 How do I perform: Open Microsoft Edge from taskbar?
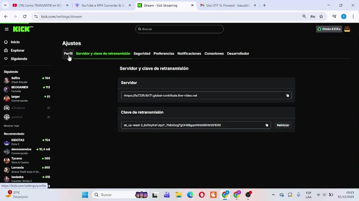click(190, 195)
